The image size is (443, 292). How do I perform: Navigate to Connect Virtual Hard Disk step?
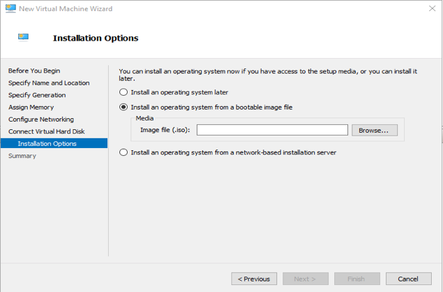(x=46, y=131)
